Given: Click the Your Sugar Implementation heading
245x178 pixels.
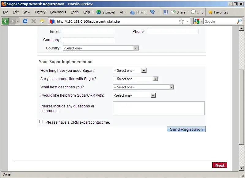Looking at the screenshot, I should (66, 62).
